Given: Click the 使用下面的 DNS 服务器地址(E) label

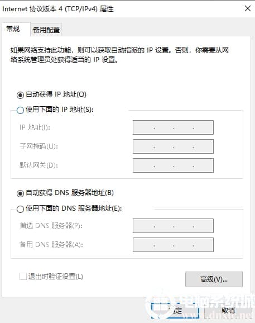Looking at the screenshot, I should pyautogui.click(x=74, y=208).
